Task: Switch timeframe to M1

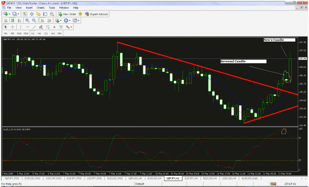Action: [6, 34]
